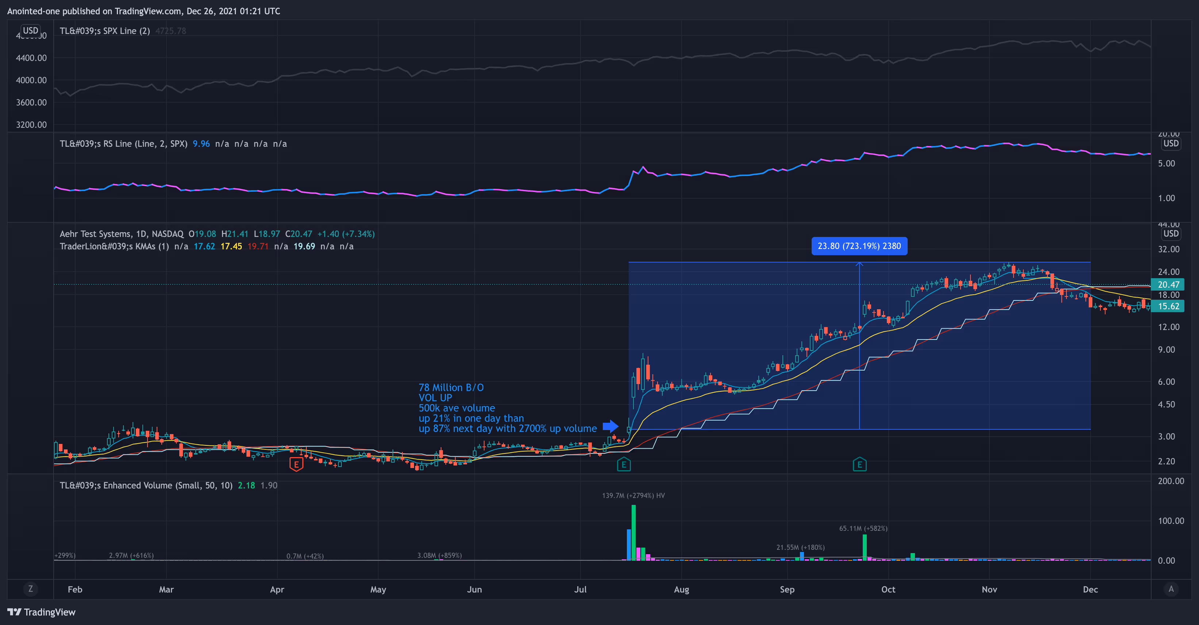This screenshot has height=625, width=1199.
Task: Click the blue arrow pointing at breakout
Action: [x=610, y=426]
